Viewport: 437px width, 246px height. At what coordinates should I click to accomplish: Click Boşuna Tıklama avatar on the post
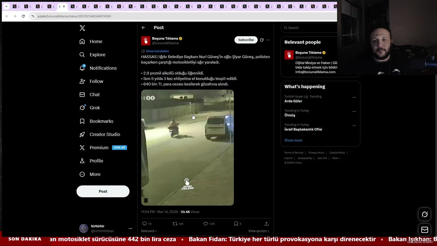click(146, 41)
